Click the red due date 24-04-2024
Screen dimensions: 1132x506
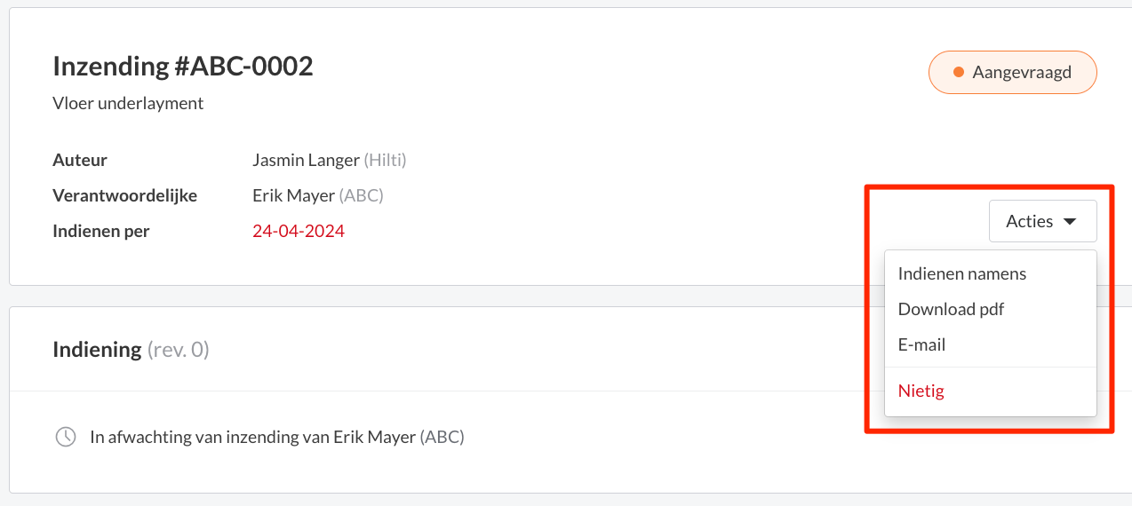point(299,232)
